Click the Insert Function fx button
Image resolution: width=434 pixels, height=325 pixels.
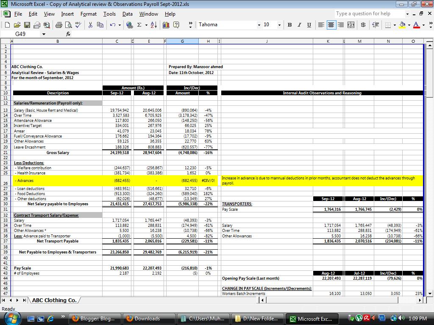click(68, 34)
